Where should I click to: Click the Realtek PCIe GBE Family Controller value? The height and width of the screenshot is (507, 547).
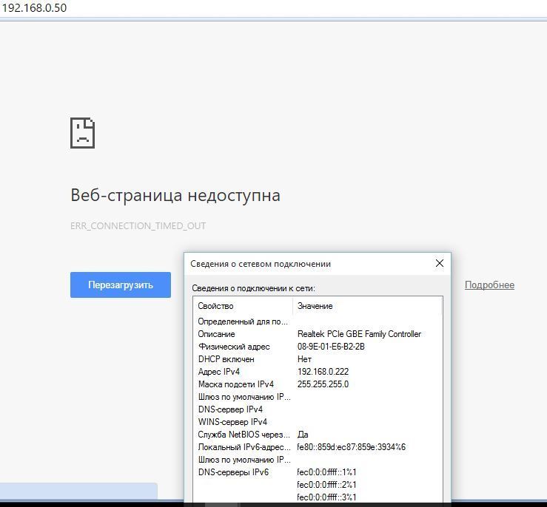pyautogui.click(x=359, y=334)
